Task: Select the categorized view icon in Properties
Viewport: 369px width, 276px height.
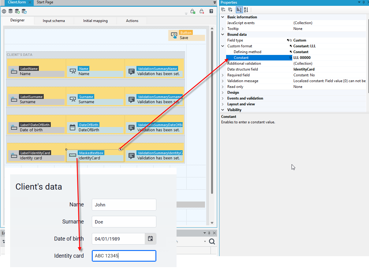Action: pyautogui.click(x=239, y=10)
